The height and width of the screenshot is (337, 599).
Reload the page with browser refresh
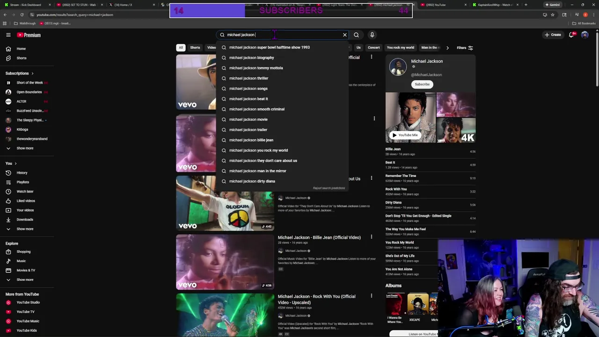click(22, 15)
